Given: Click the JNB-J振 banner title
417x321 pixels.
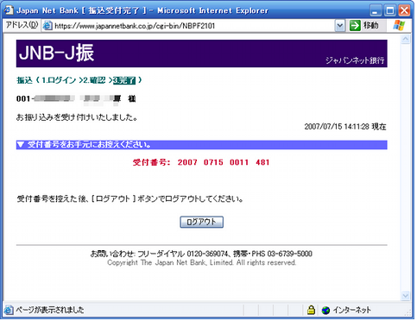Looking at the screenshot, I should [56, 53].
